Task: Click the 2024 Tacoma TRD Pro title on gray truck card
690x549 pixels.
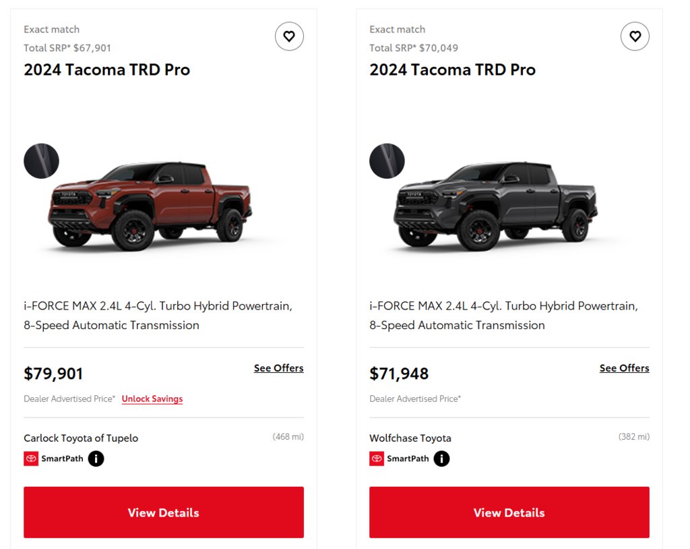Action: pyautogui.click(x=452, y=69)
